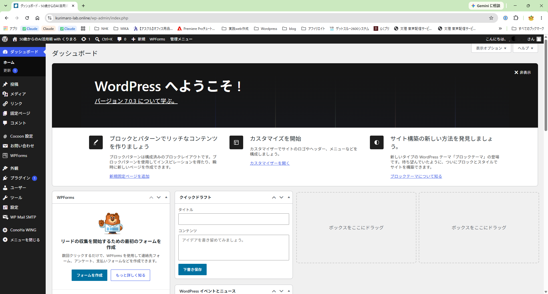Image resolution: width=548 pixels, height=294 pixels.
Task: Click the コンテンツ textarea
Action: point(234,248)
